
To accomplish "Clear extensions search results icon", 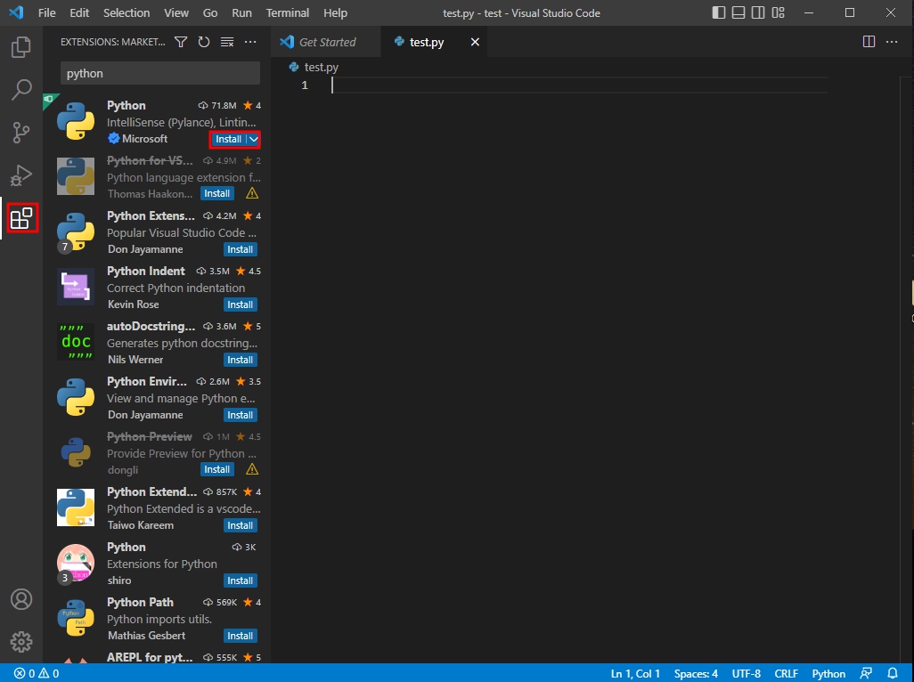I will 227,42.
